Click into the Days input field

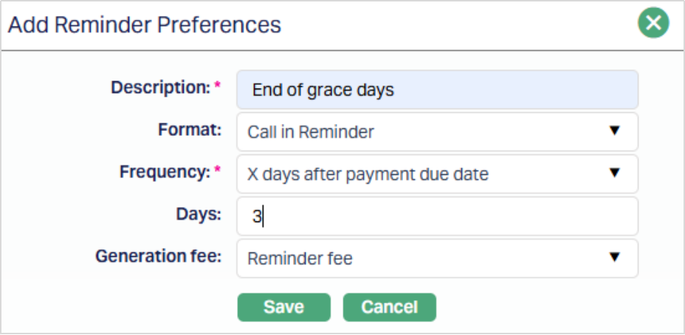(437, 216)
